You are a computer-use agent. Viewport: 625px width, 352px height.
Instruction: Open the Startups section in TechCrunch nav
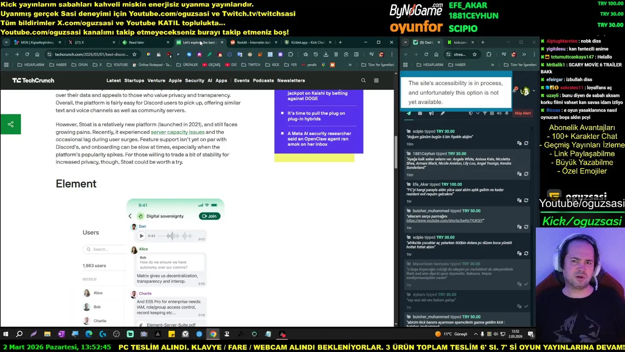click(x=134, y=81)
